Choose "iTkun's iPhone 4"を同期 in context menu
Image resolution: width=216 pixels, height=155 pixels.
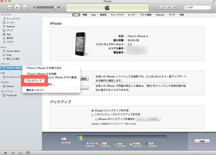click(51, 74)
